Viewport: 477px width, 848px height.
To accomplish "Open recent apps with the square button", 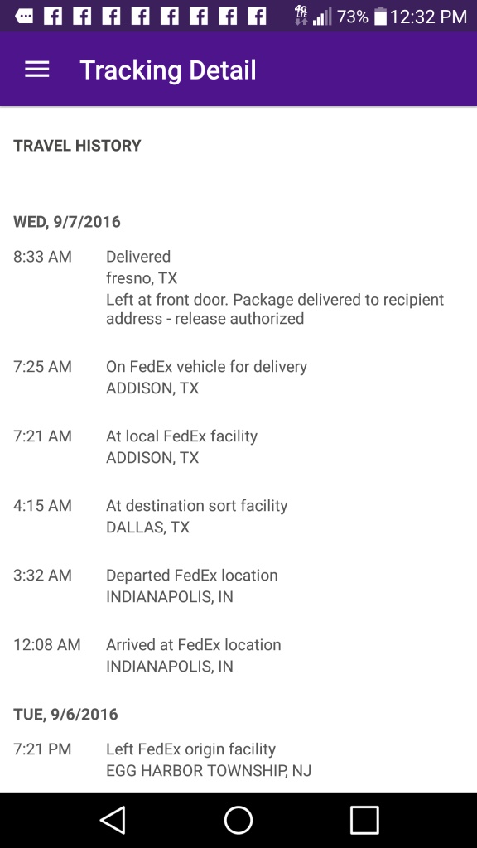I will coord(364,820).
